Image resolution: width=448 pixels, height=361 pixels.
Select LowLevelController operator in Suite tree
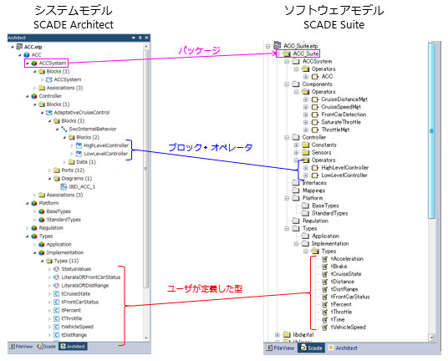tap(344, 175)
